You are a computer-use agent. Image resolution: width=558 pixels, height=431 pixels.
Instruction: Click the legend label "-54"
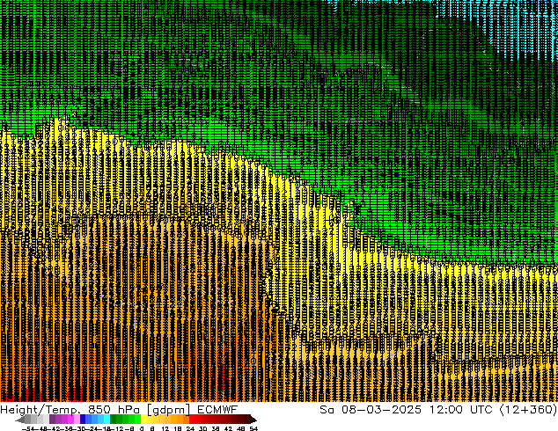[28, 428]
